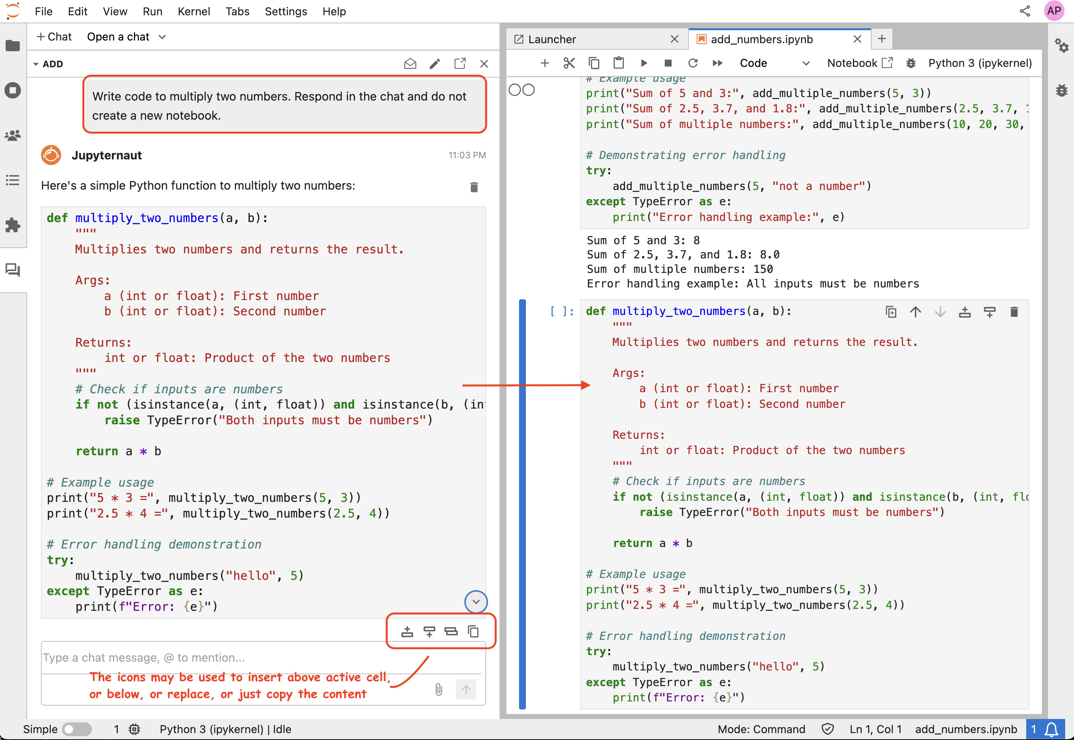Screen dimensions: 1074x740
Task: Close the add_numbers.ipynb tab
Action: (858, 39)
